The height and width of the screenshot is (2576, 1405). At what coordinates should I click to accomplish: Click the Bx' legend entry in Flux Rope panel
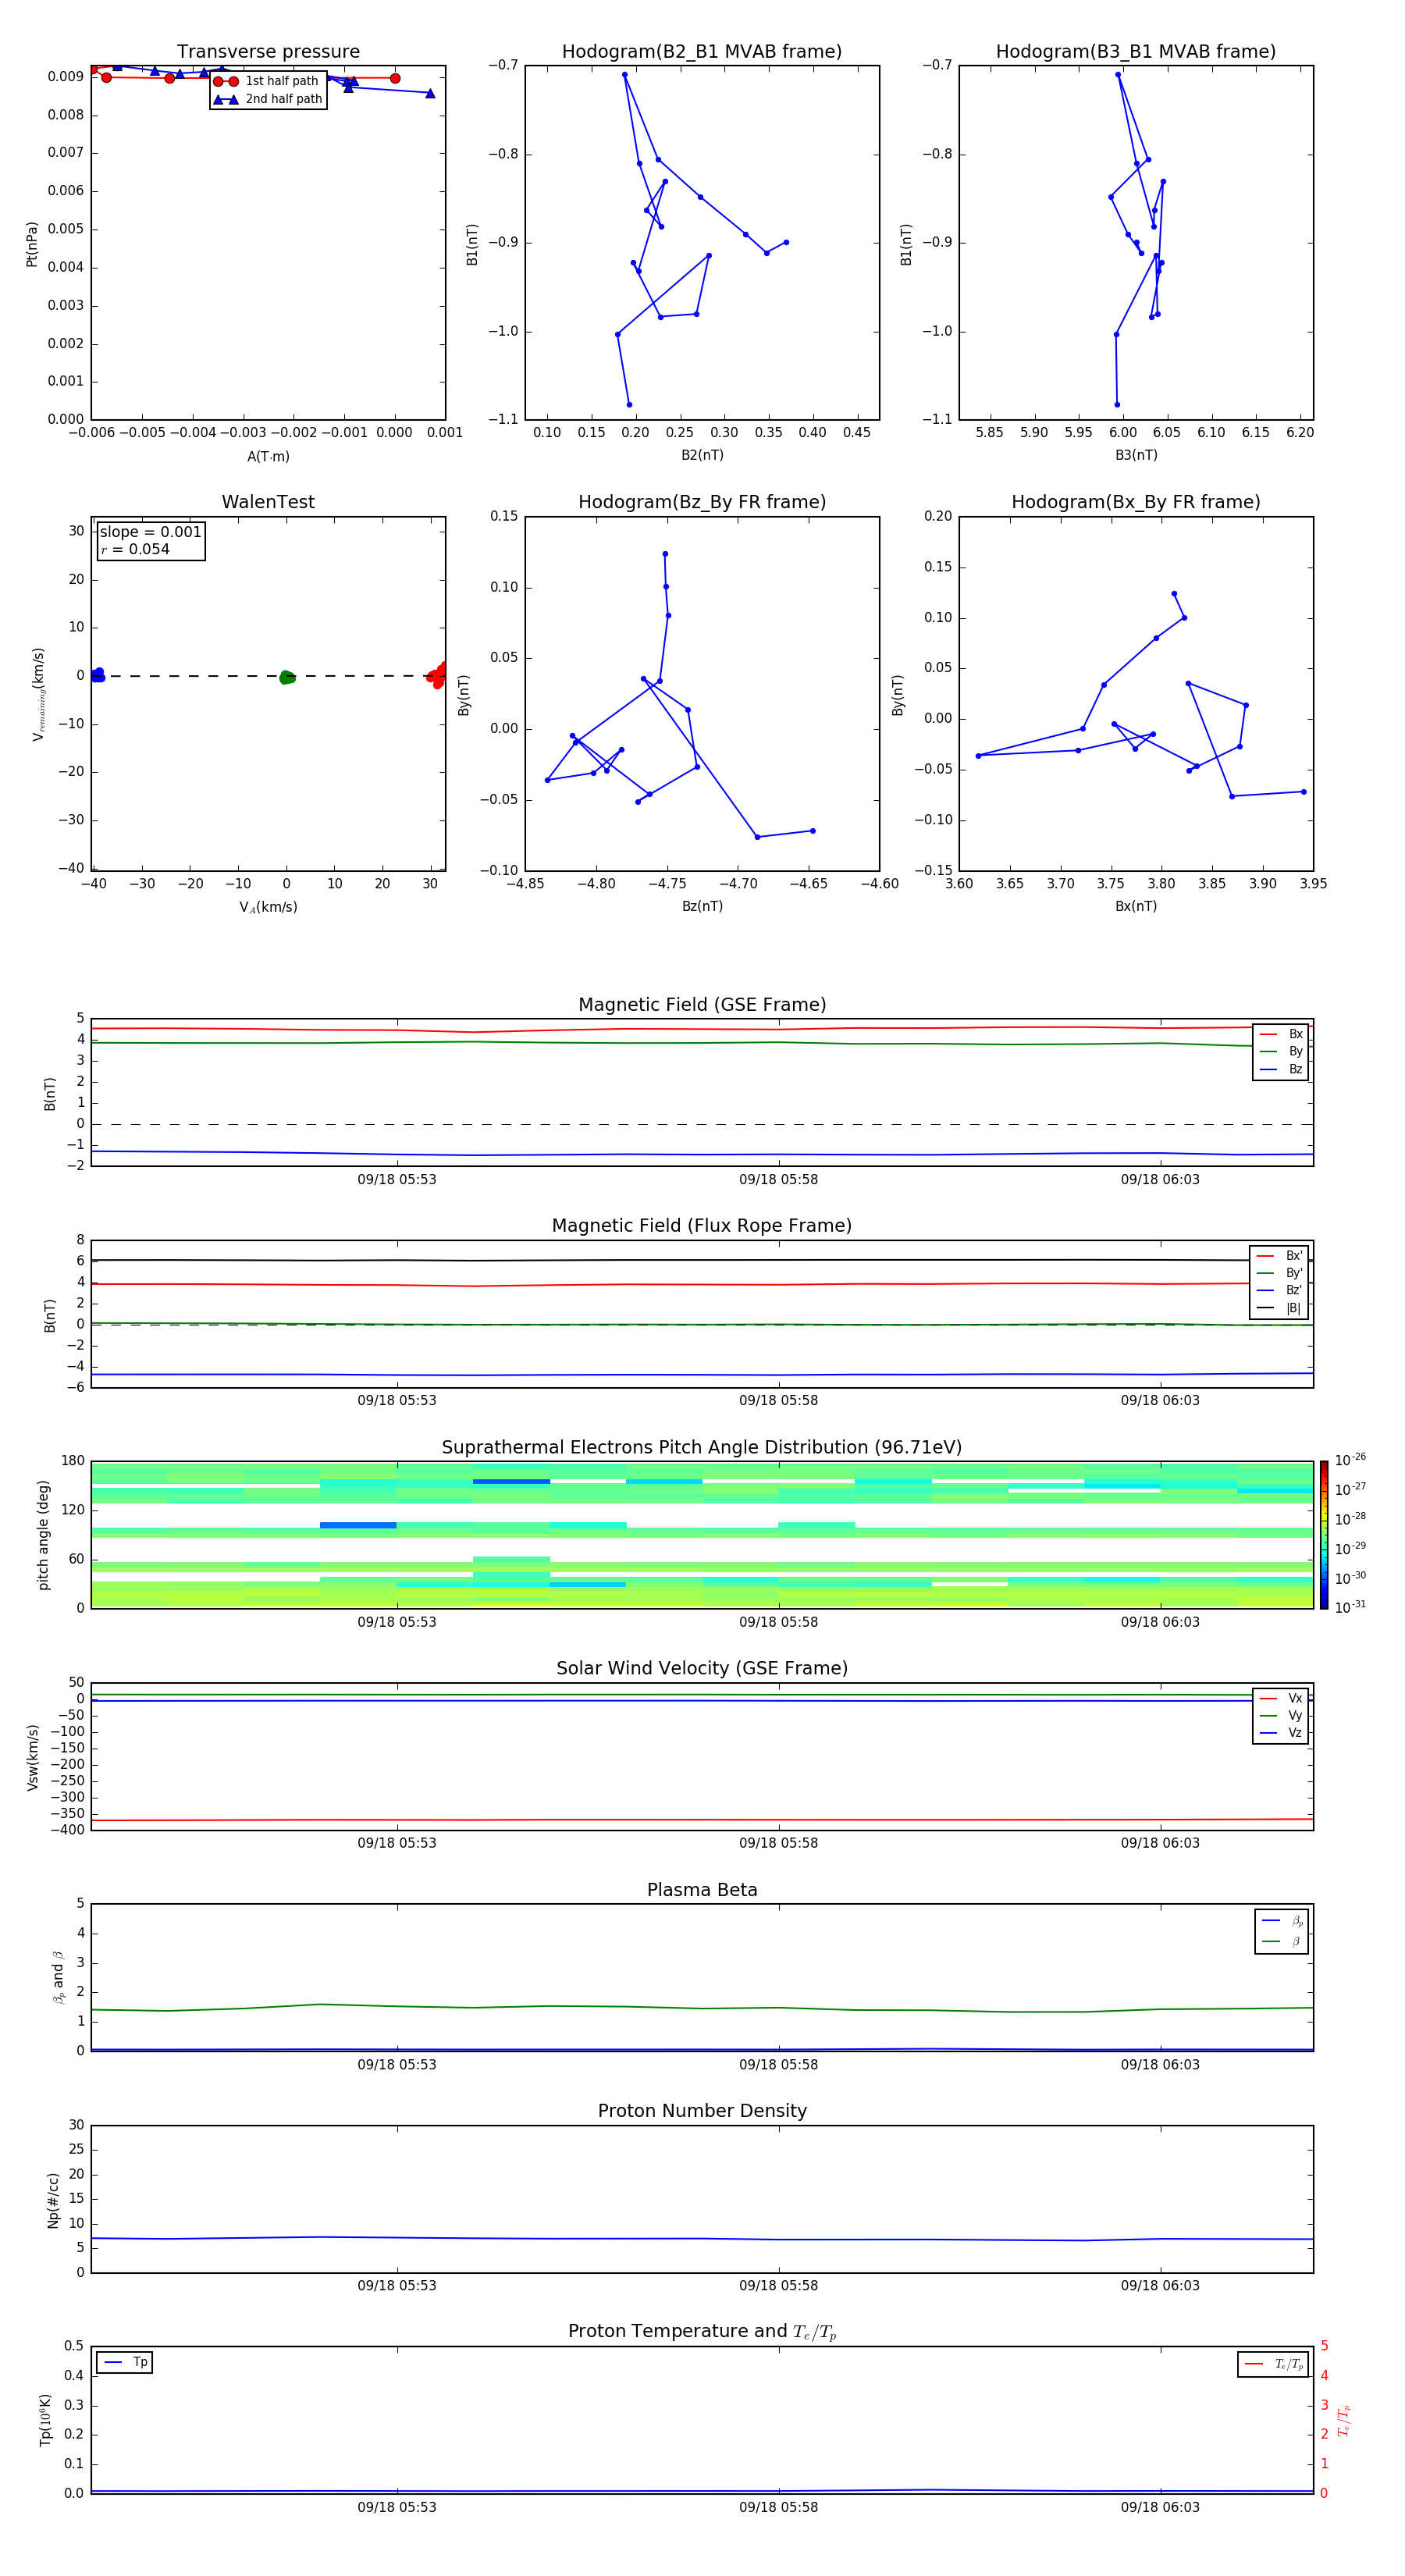(x=1279, y=1256)
